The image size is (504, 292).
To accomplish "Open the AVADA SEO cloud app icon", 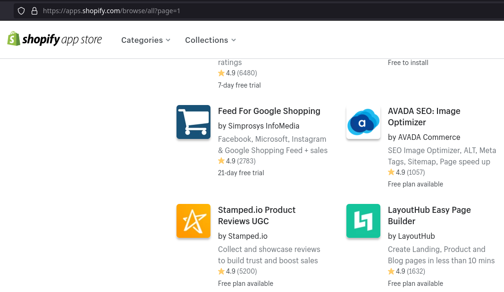I will coord(363,122).
